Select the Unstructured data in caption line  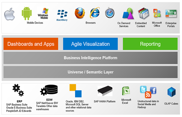(148, 101)
